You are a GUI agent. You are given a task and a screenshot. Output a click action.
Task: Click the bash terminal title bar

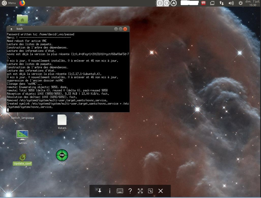68,29
